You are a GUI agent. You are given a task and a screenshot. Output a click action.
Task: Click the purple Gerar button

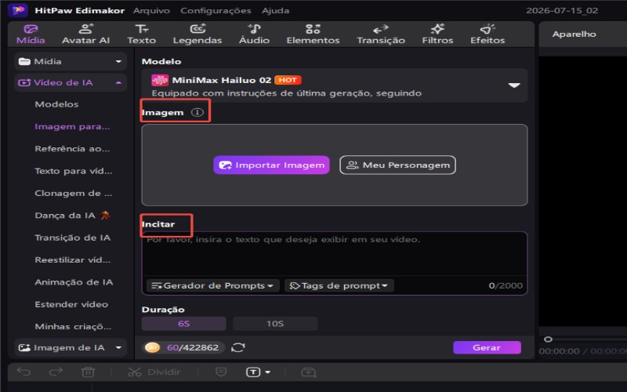coord(487,347)
